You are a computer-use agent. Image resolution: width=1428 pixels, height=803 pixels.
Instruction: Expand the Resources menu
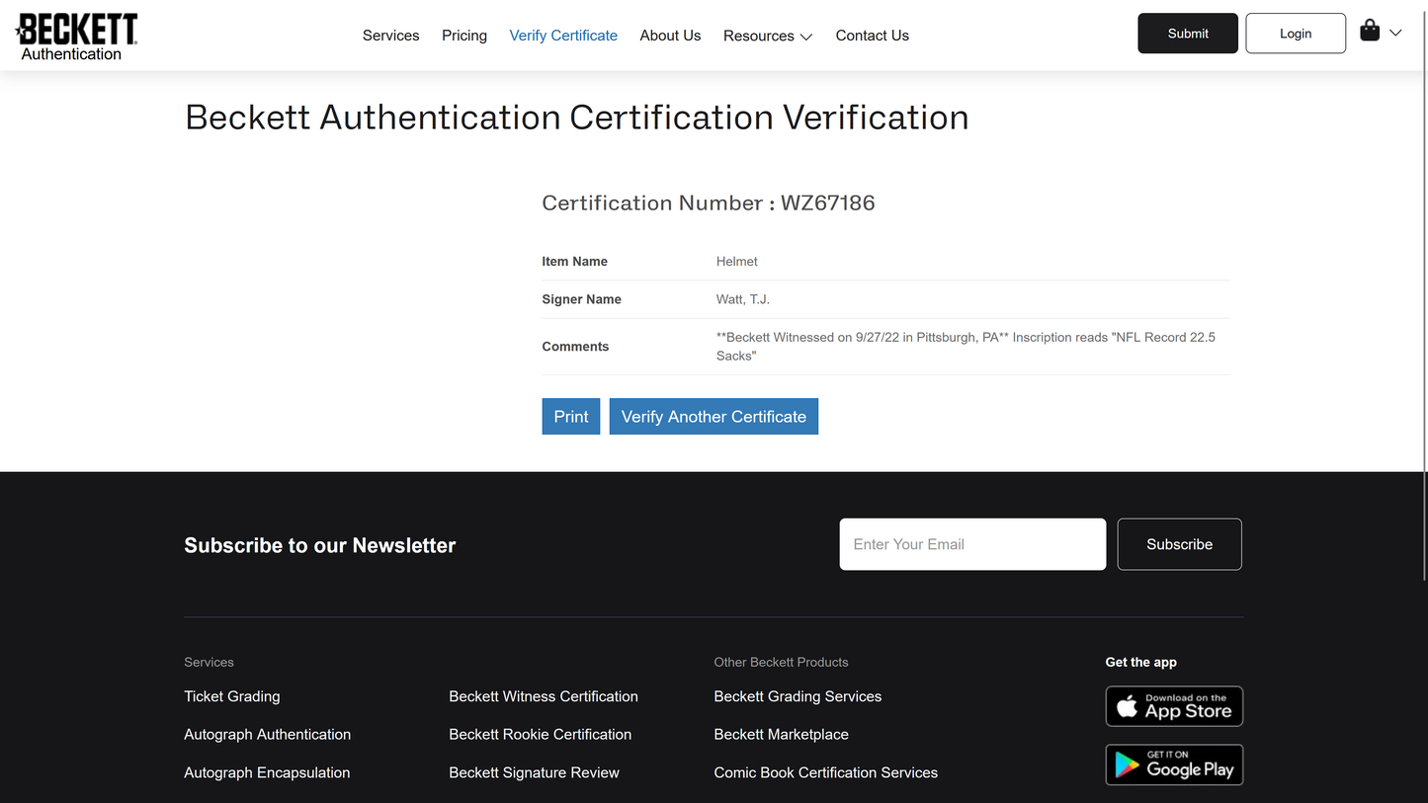[768, 36]
